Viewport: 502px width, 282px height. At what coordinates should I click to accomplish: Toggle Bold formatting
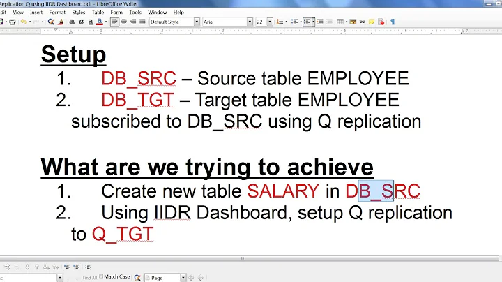coord(72,22)
